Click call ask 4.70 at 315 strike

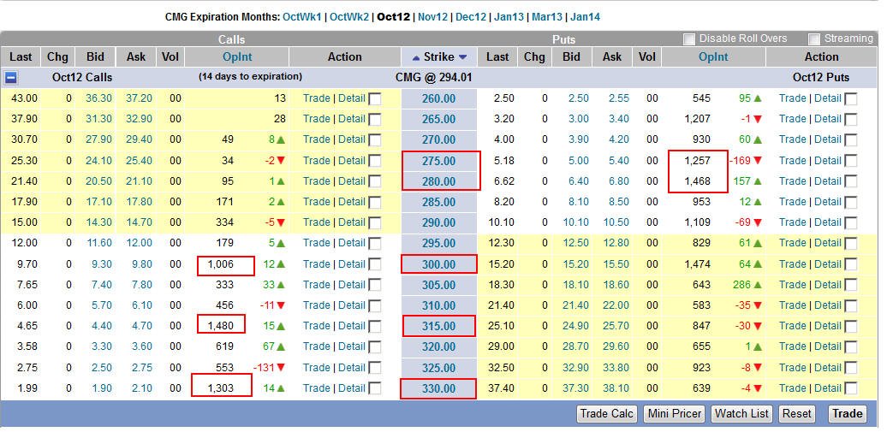click(142, 326)
